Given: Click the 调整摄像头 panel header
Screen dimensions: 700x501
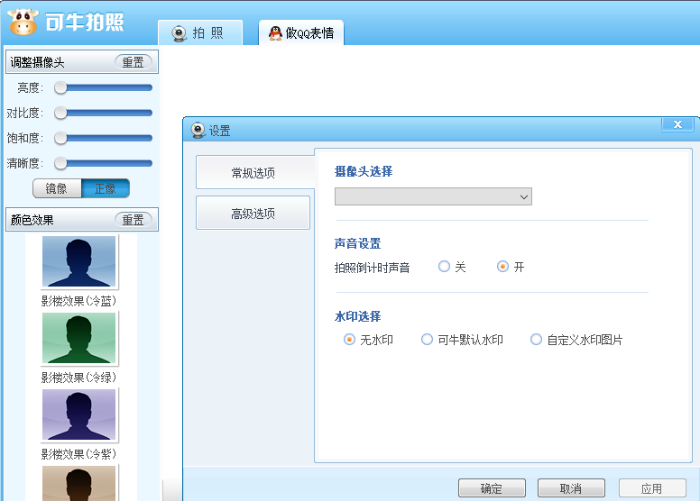Looking at the screenshot, I should click(x=82, y=62).
